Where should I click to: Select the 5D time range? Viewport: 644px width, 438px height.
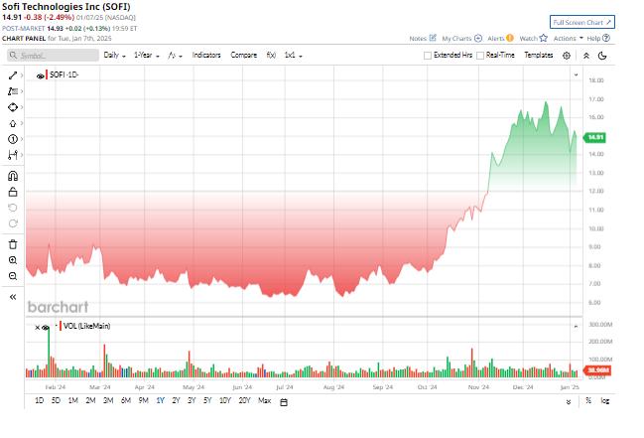(56, 400)
